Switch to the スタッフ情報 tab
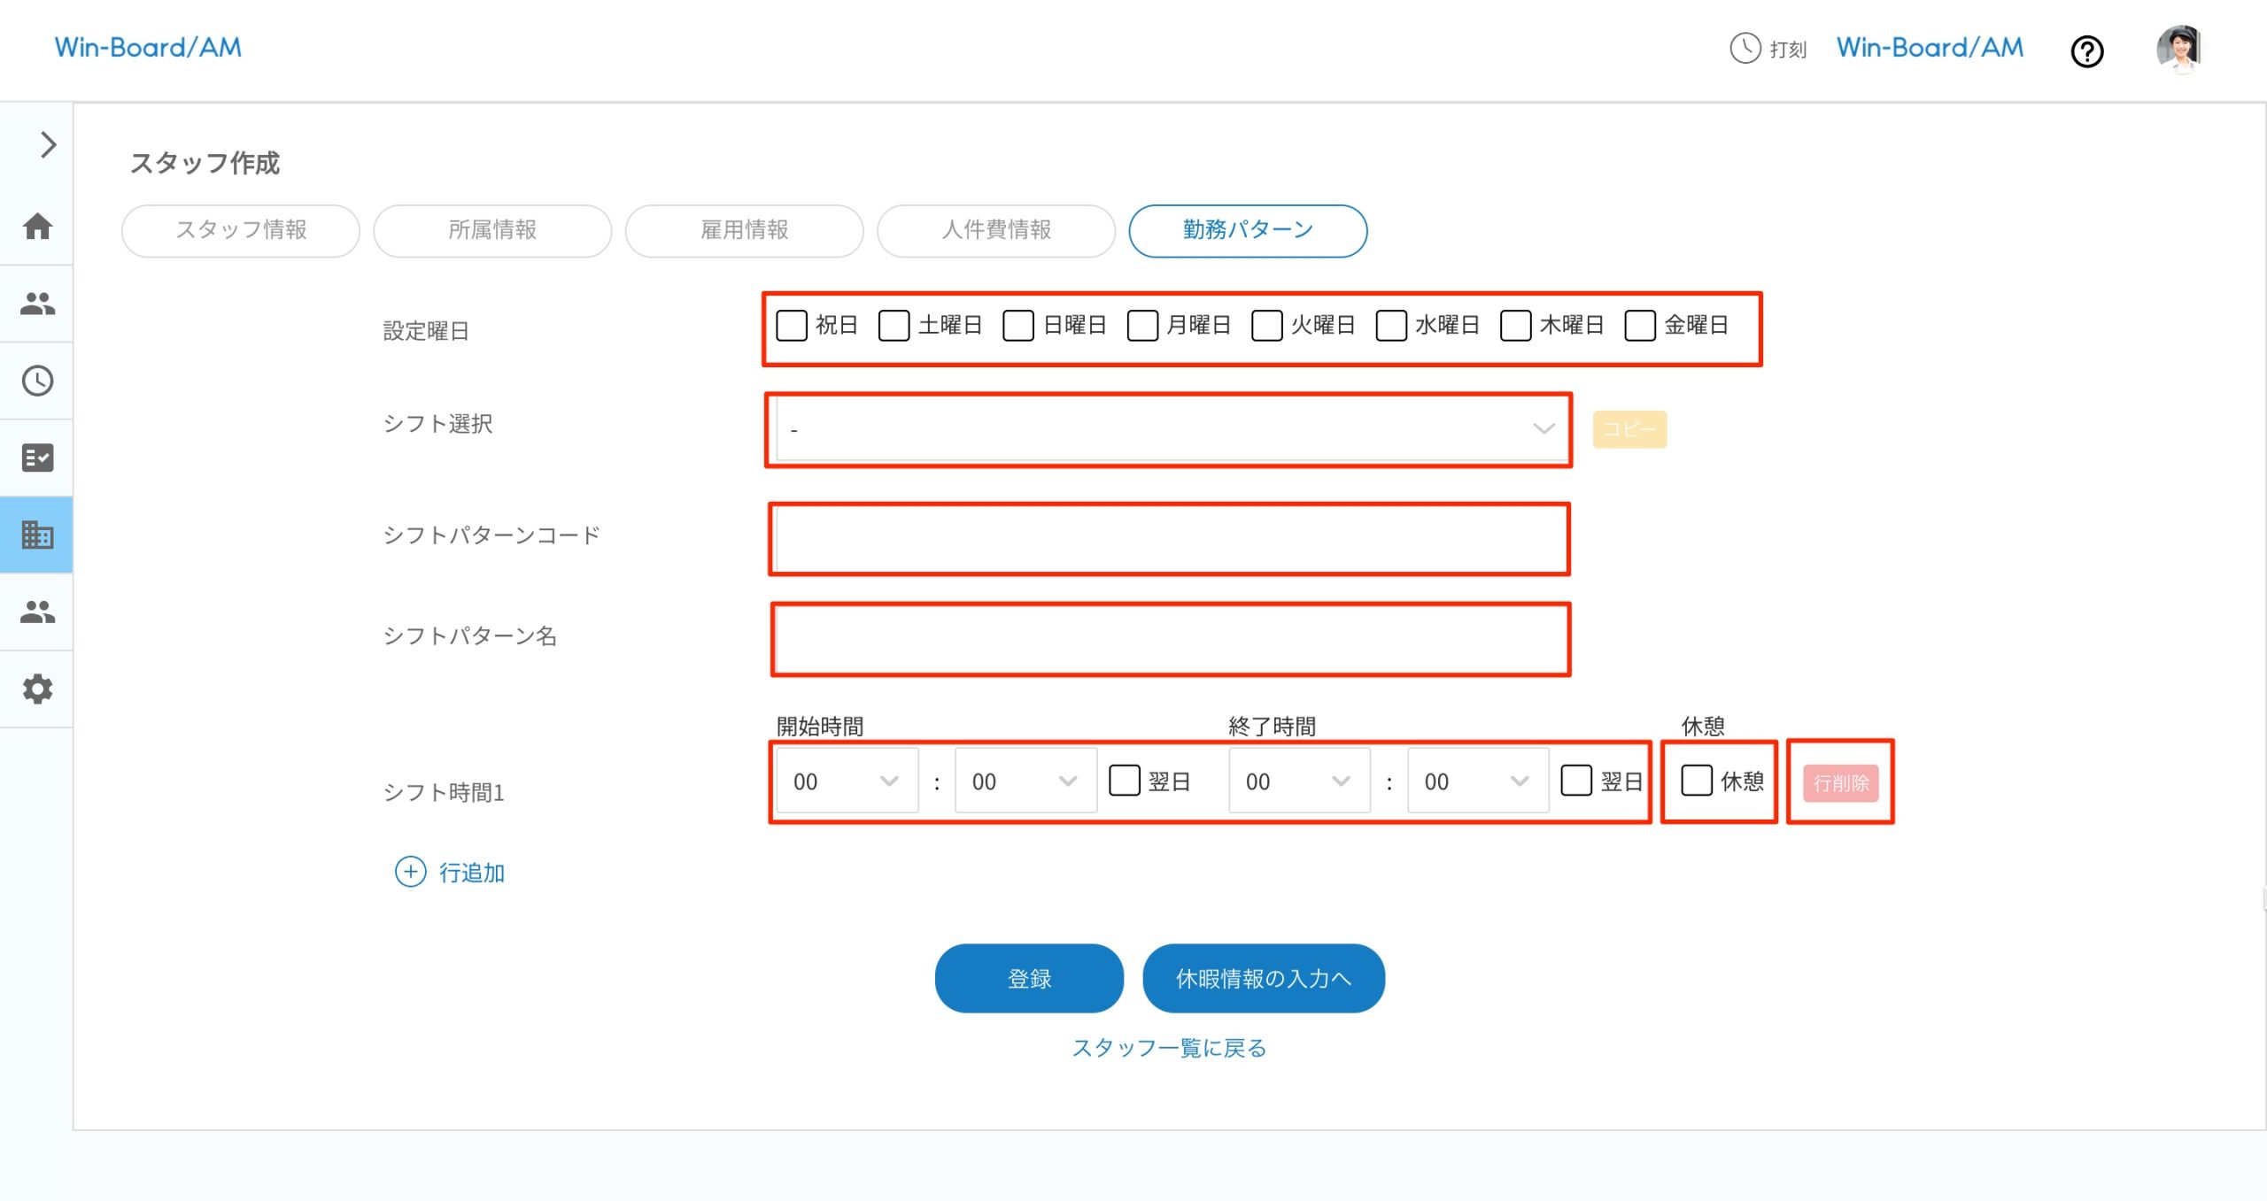Screen dimensions: 2267x1201 click(240, 230)
